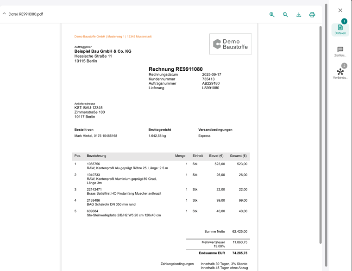
Task: Print the document via printer icon
Action: click(x=312, y=14)
